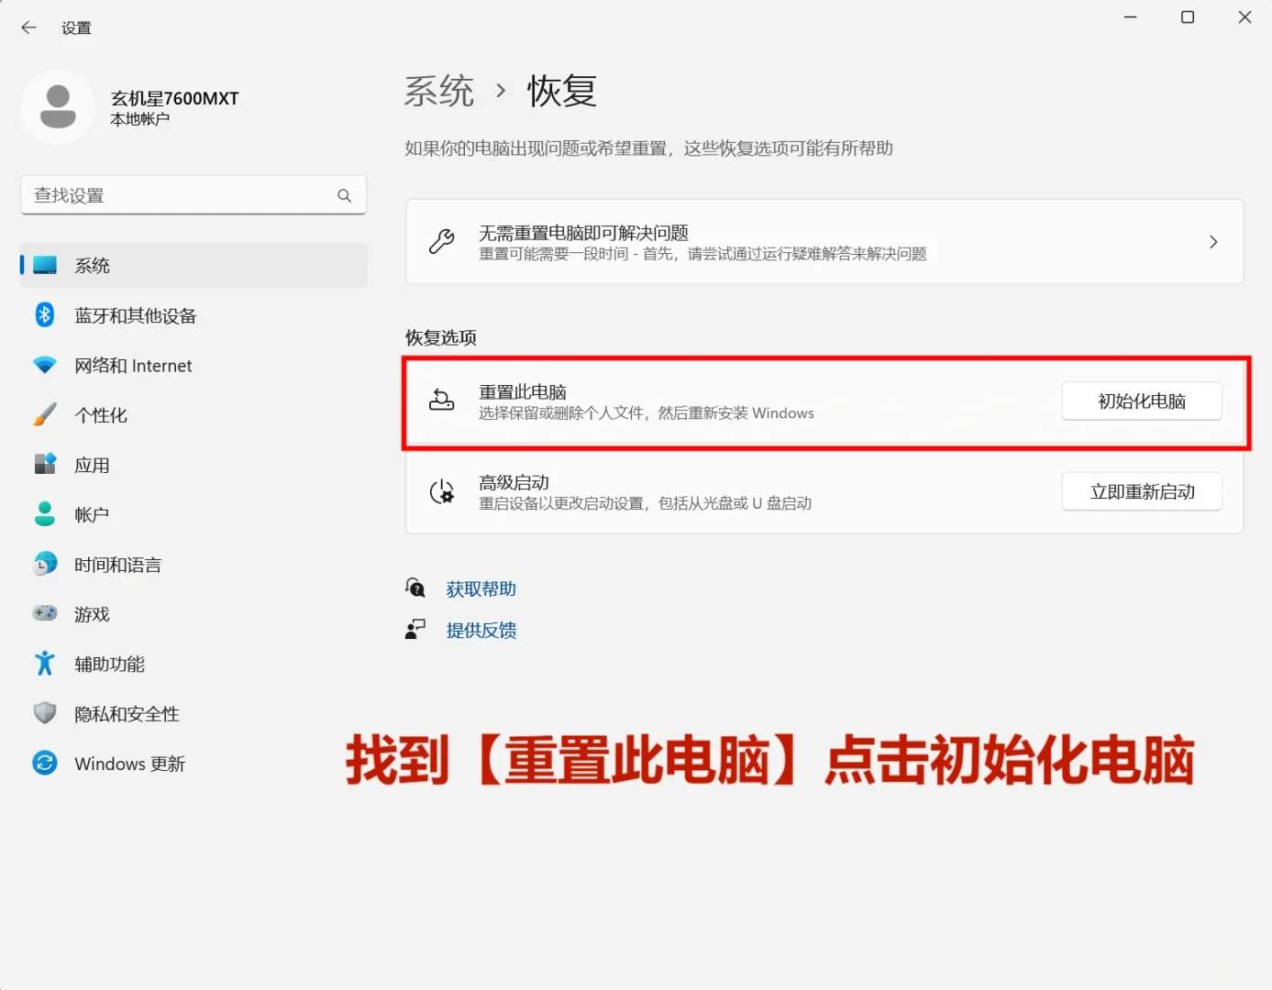Click the 隐私和安全性 shield icon
The height and width of the screenshot is (990, 1272).
(45, 713)
